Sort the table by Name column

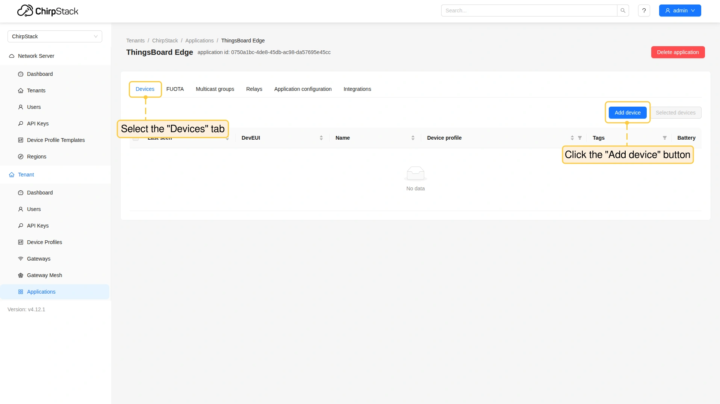413,138
